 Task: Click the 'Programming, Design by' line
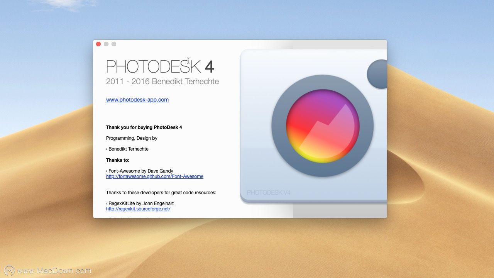click(x=132, y=138)
